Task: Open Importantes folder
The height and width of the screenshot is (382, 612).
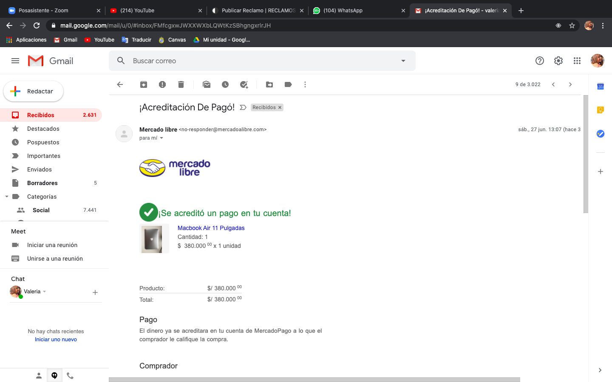Action: [x=51, y=156]
